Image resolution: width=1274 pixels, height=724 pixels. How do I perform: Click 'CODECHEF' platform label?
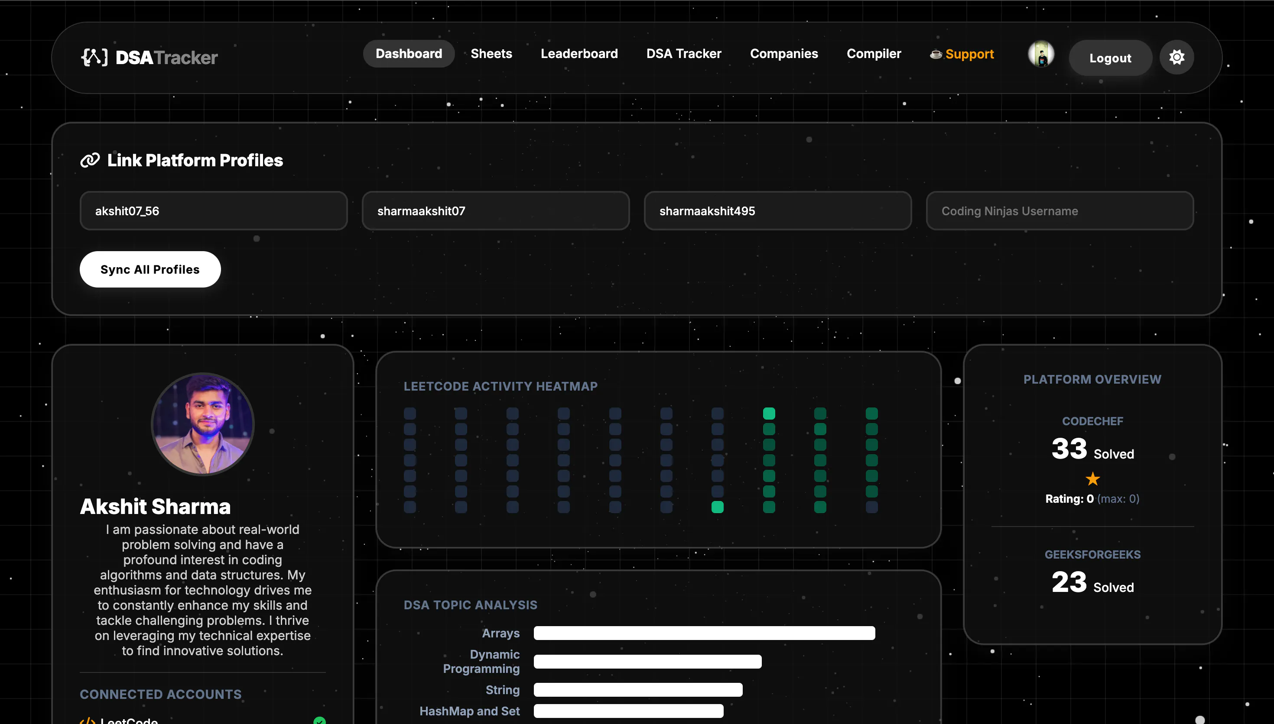(1092, 421)
